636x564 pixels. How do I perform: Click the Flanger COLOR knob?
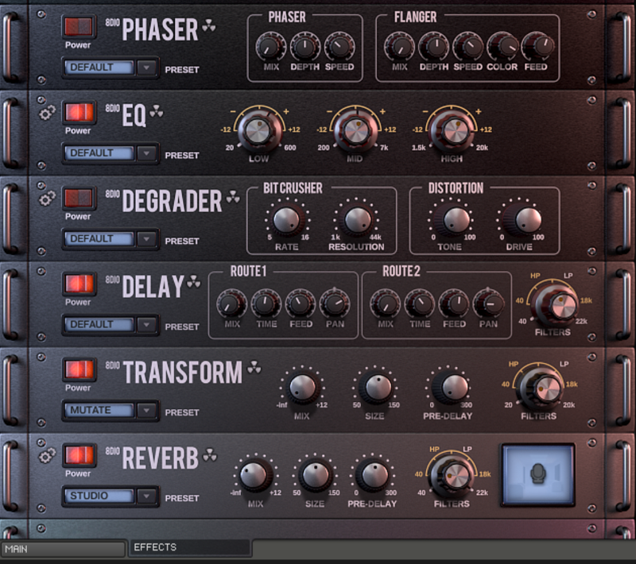click(502, 47)
